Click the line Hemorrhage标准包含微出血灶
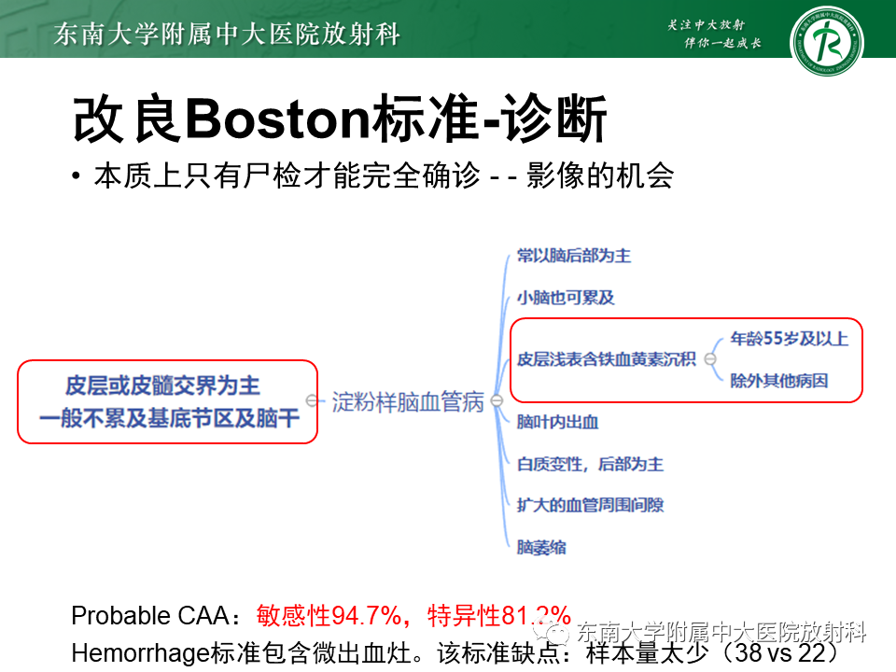Image resolution: width=896 pixels, height=672 pixels. pyautogui.click(x=241, y=653)
